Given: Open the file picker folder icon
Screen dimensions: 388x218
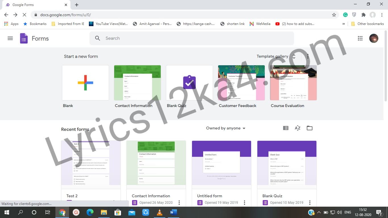Looking at the screenshot, I should point(310,128).
